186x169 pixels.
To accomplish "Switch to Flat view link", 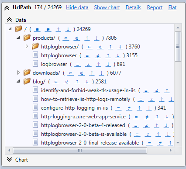I will pos(172,7).
